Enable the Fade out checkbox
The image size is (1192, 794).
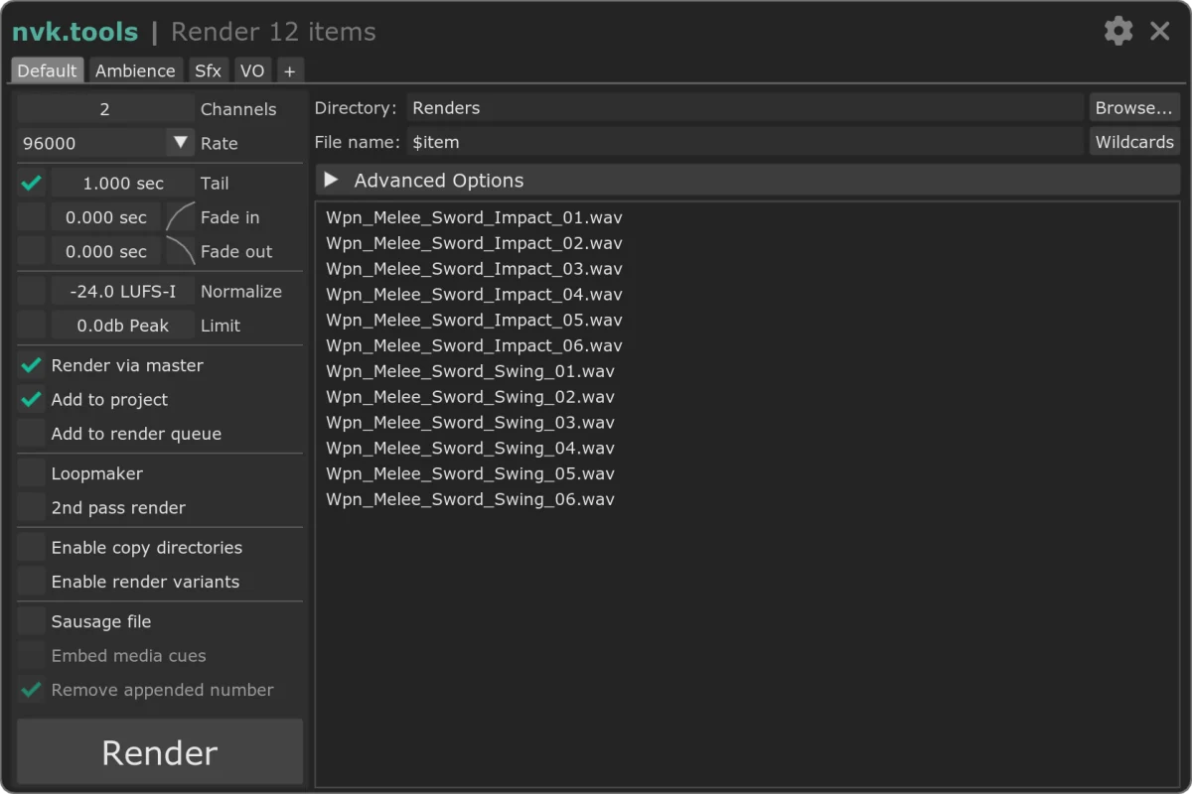32,251
